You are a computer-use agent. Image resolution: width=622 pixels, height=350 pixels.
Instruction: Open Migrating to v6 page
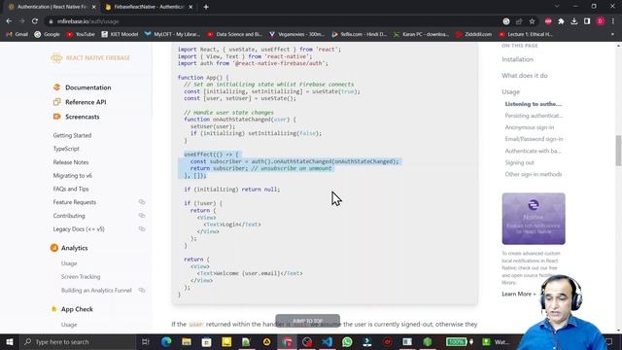point(72,175)
